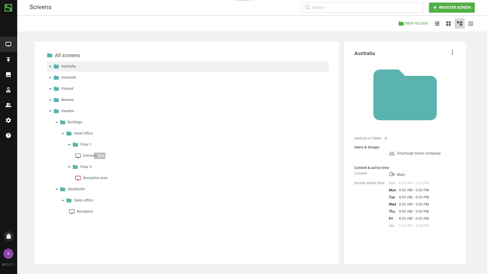Select the Stockholm folder label
The width and height of the screenshot is (487, 274).
click(x=76, y=189)
